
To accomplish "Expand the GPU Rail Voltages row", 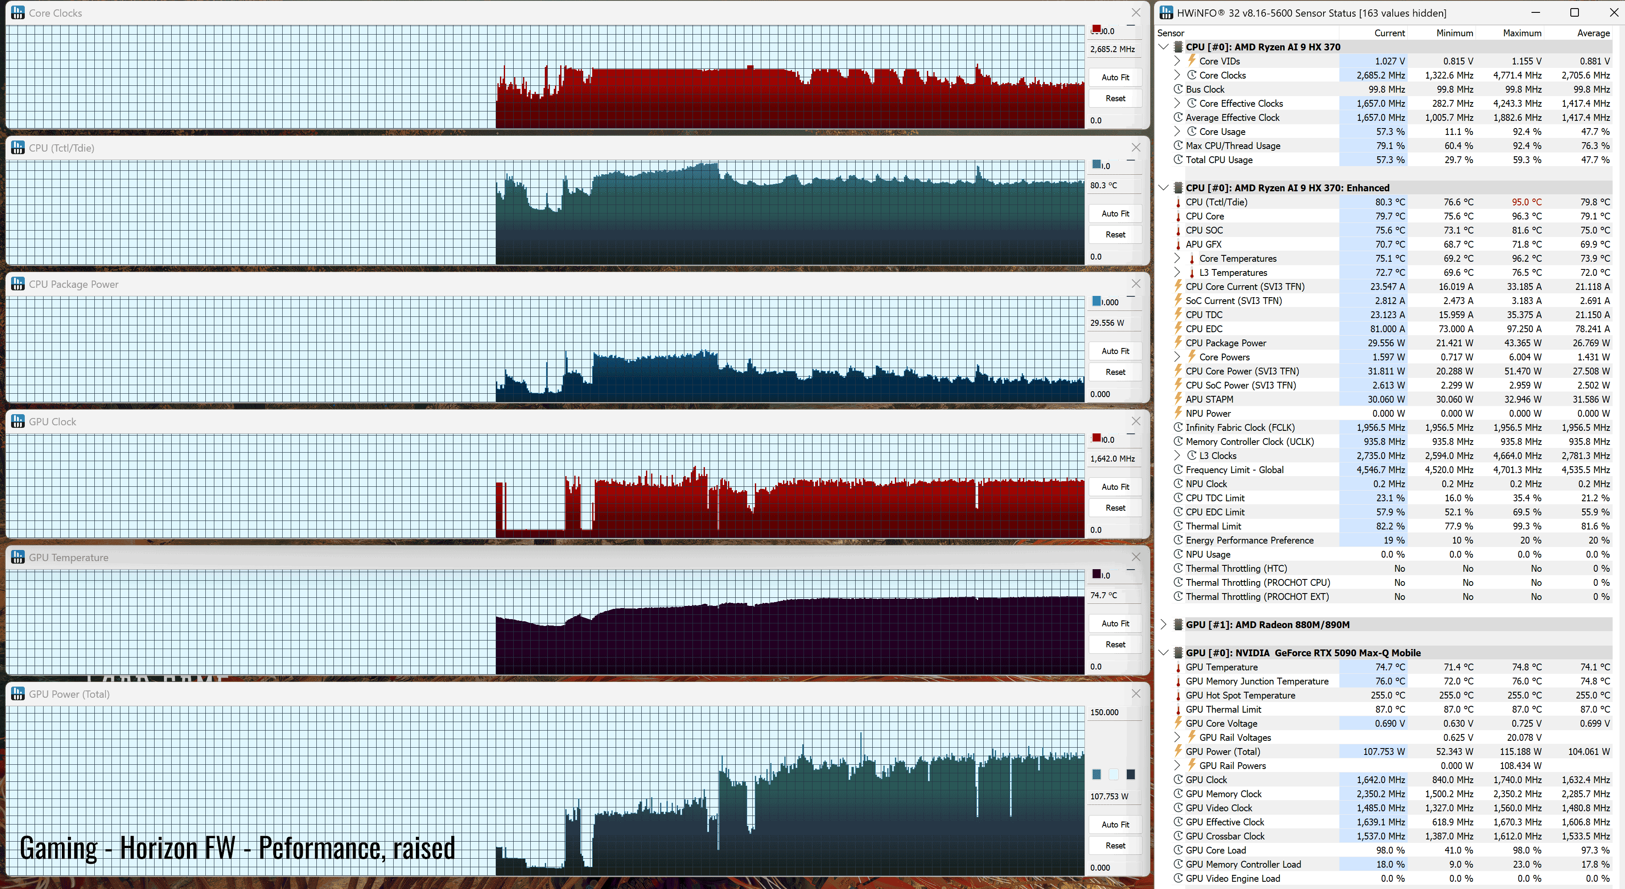I will 1177,737.
